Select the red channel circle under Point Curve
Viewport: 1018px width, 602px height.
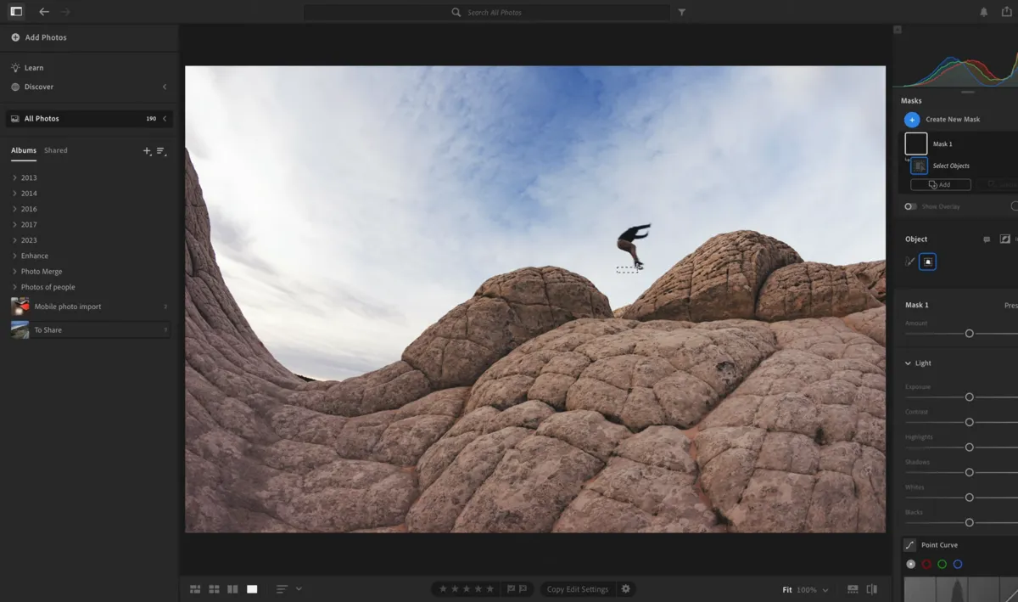pyautogui.click(x=926, y=563)
